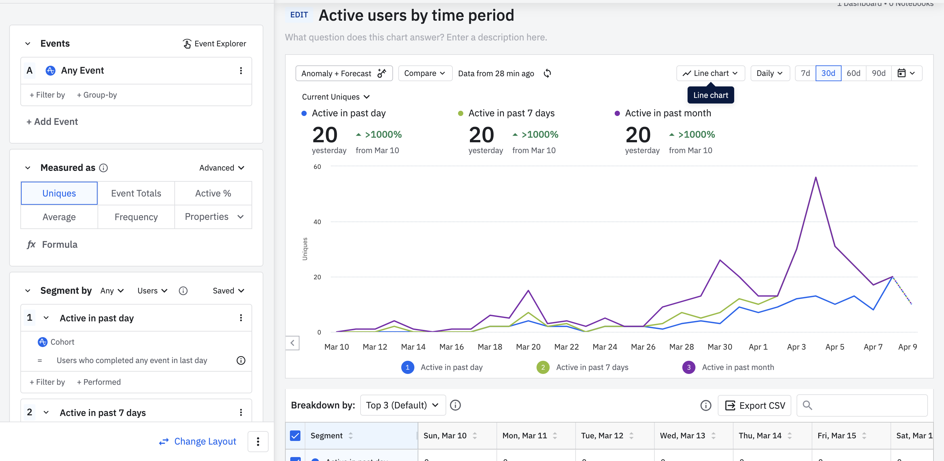Click the chart scroll-left arrow

click(x=293, y=343)
